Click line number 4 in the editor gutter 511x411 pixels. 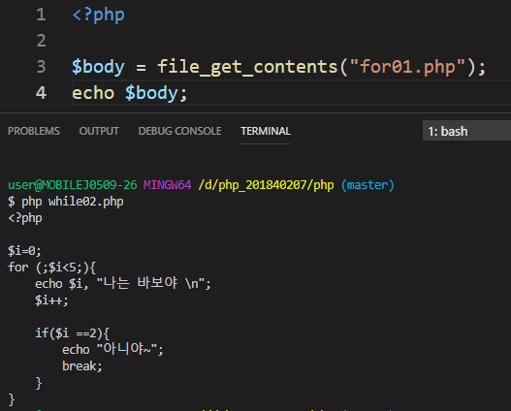41,93
